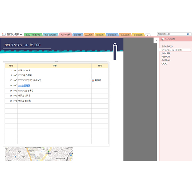Viewport: 192px width, 192px height.
Task: Add a new section with the plus tab
Action: (147, 35)
